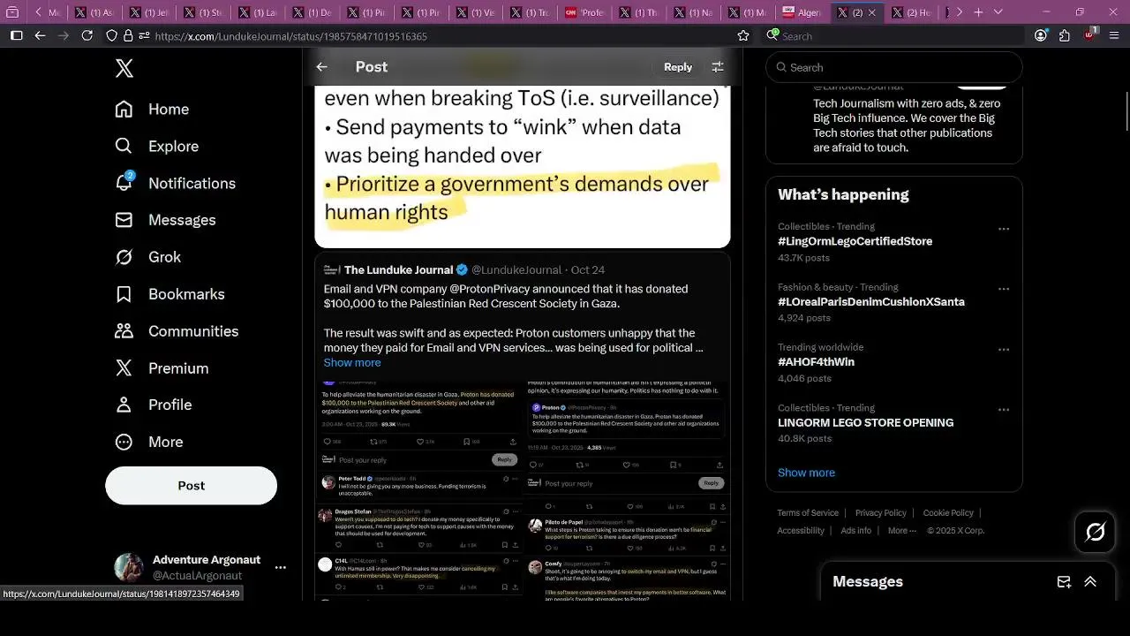Open Cookie Policy link
1130x636 pixels.
pos(948,513)
